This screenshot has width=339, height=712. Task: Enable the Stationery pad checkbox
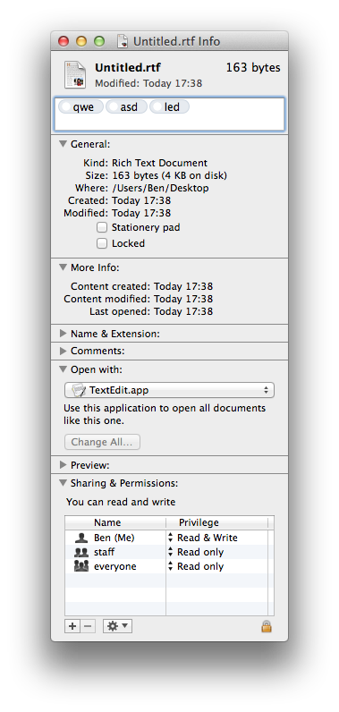click(102, 227)
